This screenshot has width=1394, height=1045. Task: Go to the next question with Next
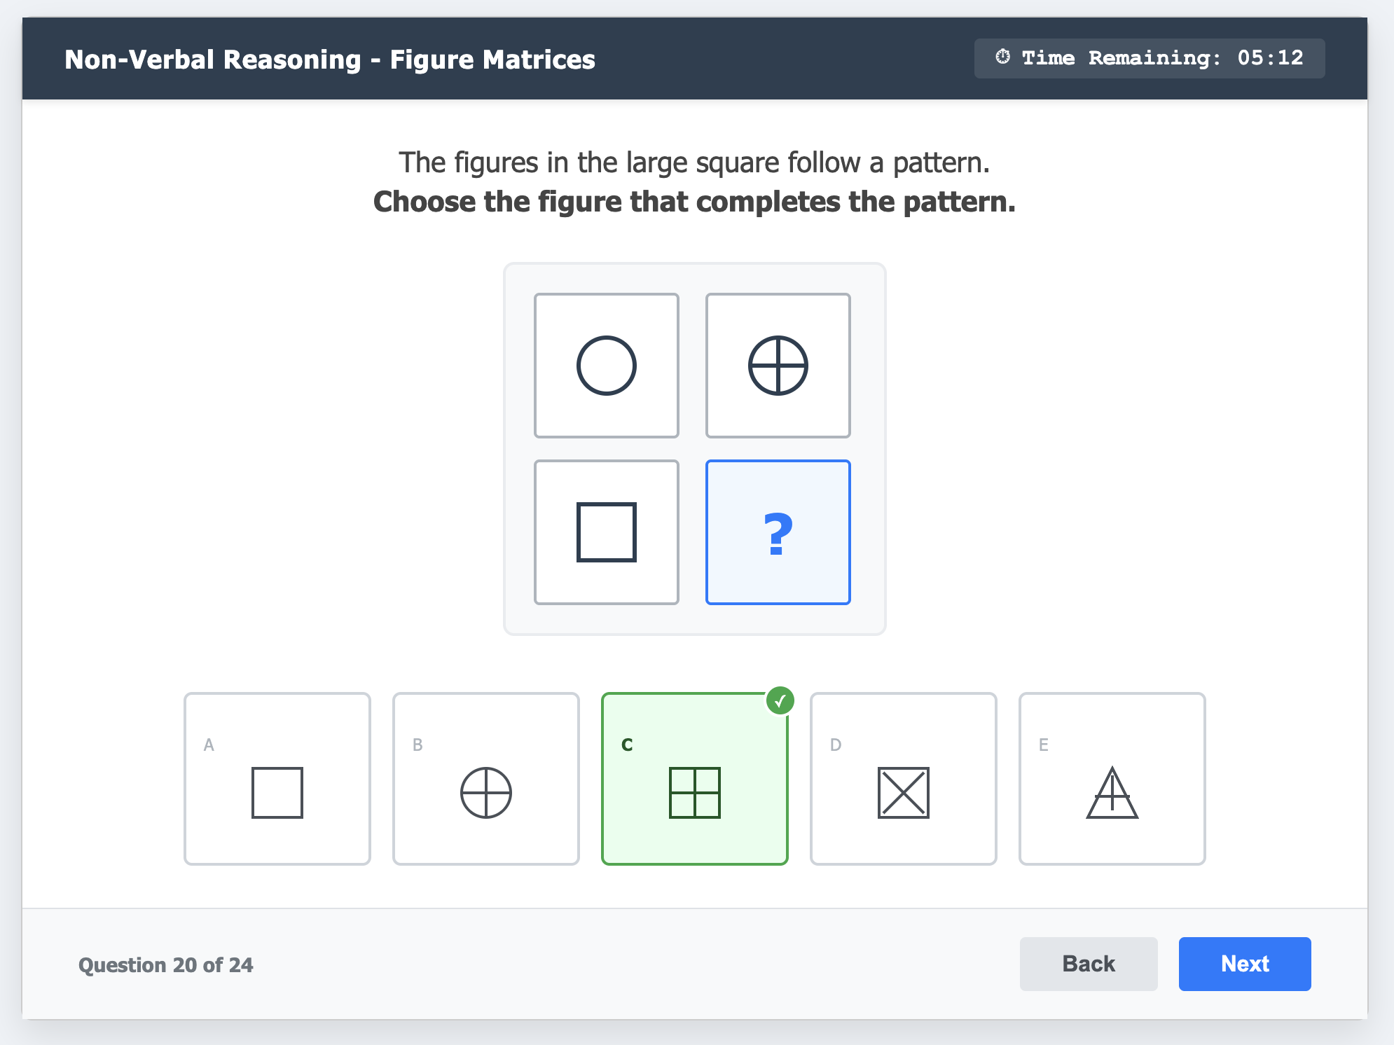point(1244,964)
